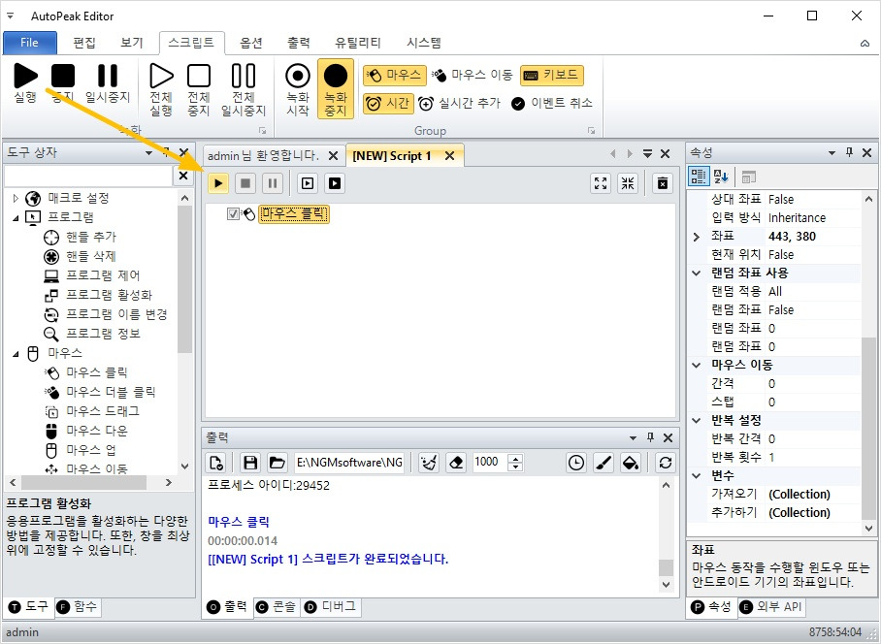
Task: Click the refresh icon in output panel
Action: (666, 463)
